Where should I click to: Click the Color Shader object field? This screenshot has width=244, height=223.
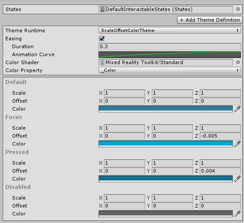point(165,62)
